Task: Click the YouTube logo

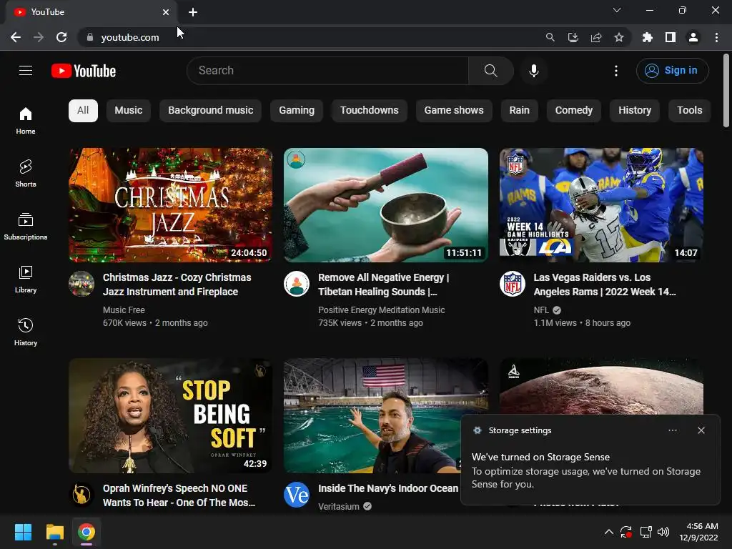Action: (x=84, y=71)
